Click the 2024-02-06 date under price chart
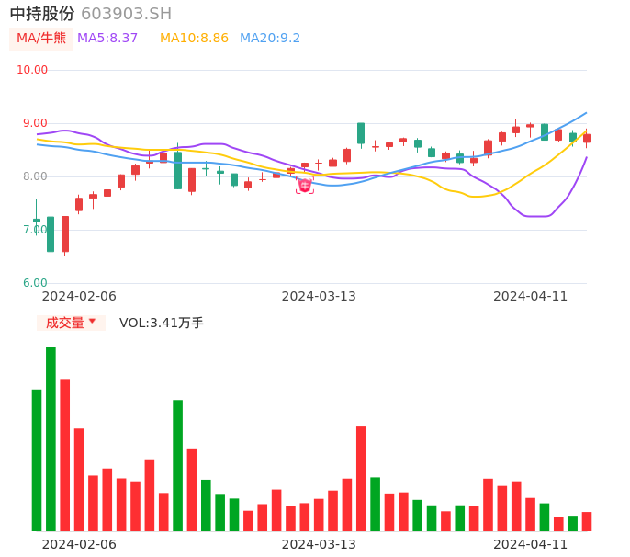Image resolution: width=630 pixels, height=557 pixels. click(x=79, y=296)
